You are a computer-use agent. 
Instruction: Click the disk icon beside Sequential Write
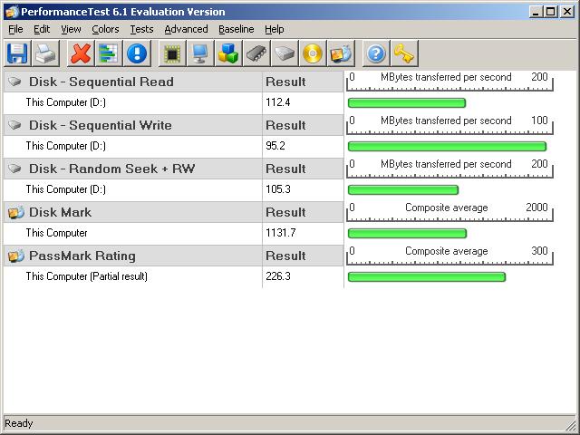[14, 125]
